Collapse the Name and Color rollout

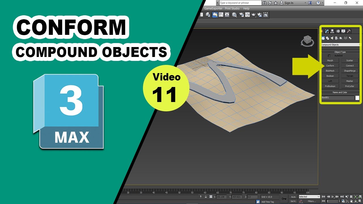340,92
